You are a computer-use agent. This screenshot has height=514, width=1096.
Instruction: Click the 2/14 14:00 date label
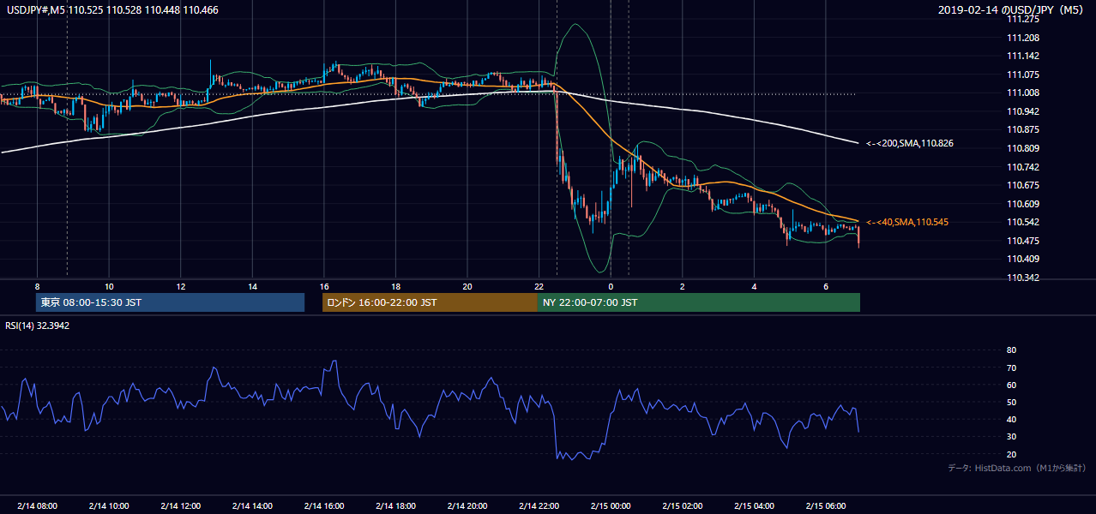click(x=252, y=505)
